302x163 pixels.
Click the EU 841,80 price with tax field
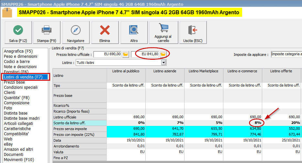click(145, 54)
